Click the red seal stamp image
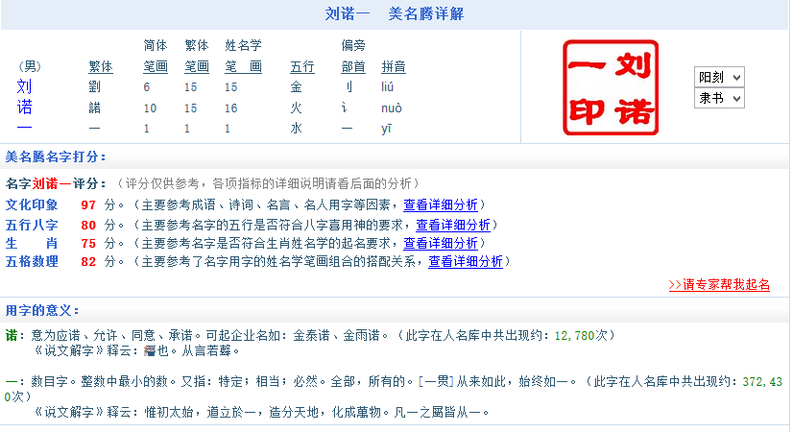Screen dimensions: 793x432 [611, 86]
